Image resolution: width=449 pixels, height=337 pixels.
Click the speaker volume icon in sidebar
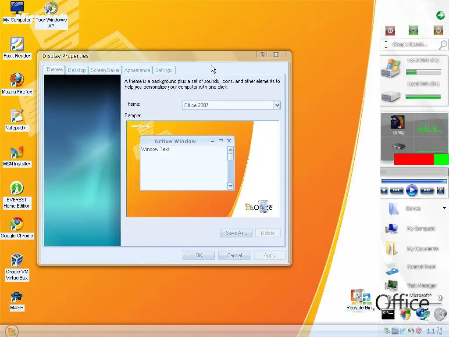[x=440, y=314]
